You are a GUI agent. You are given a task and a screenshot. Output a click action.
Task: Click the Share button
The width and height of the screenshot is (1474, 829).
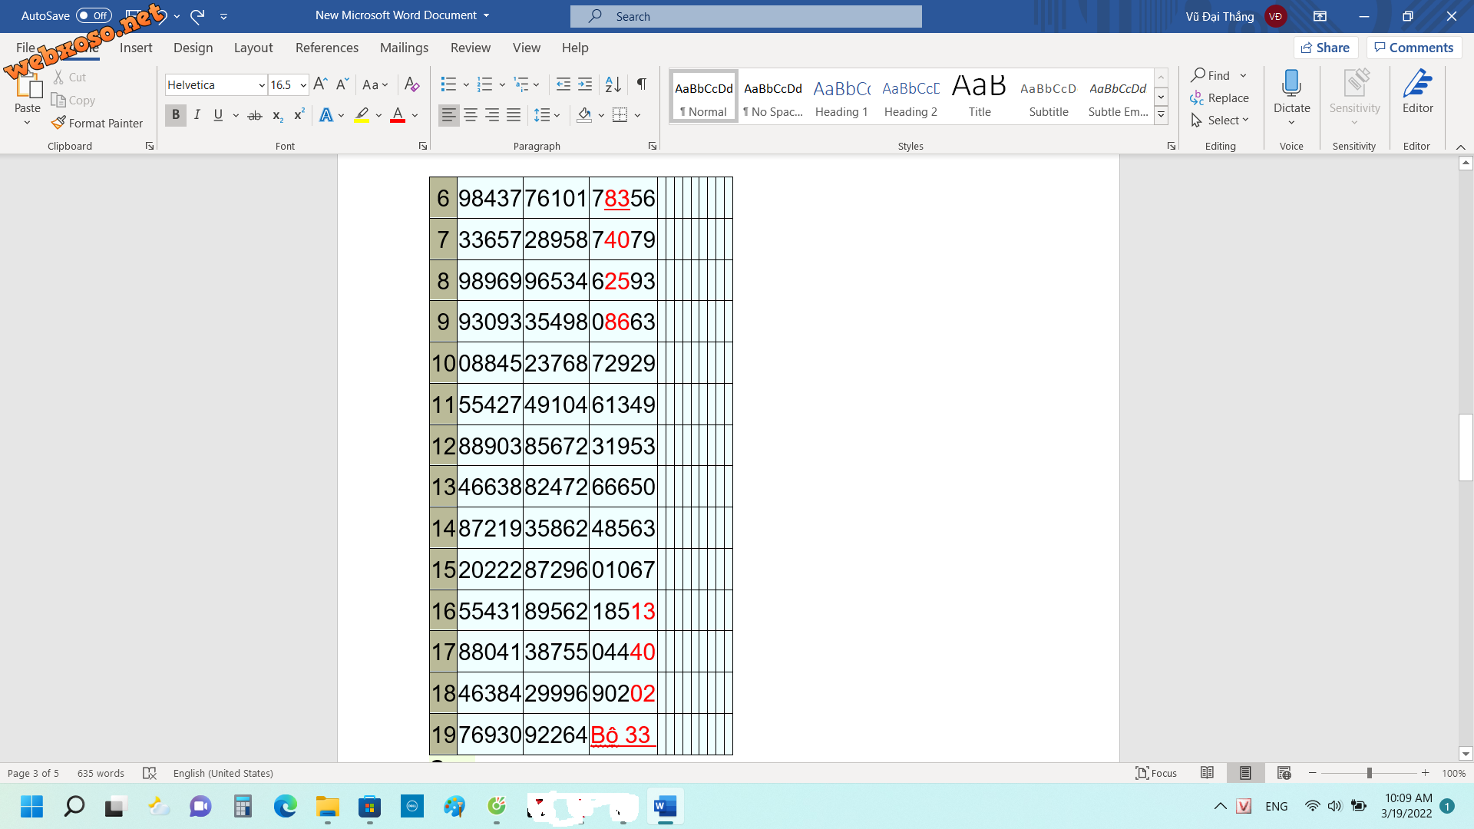pyautogui.click(x=1326, y=48)
